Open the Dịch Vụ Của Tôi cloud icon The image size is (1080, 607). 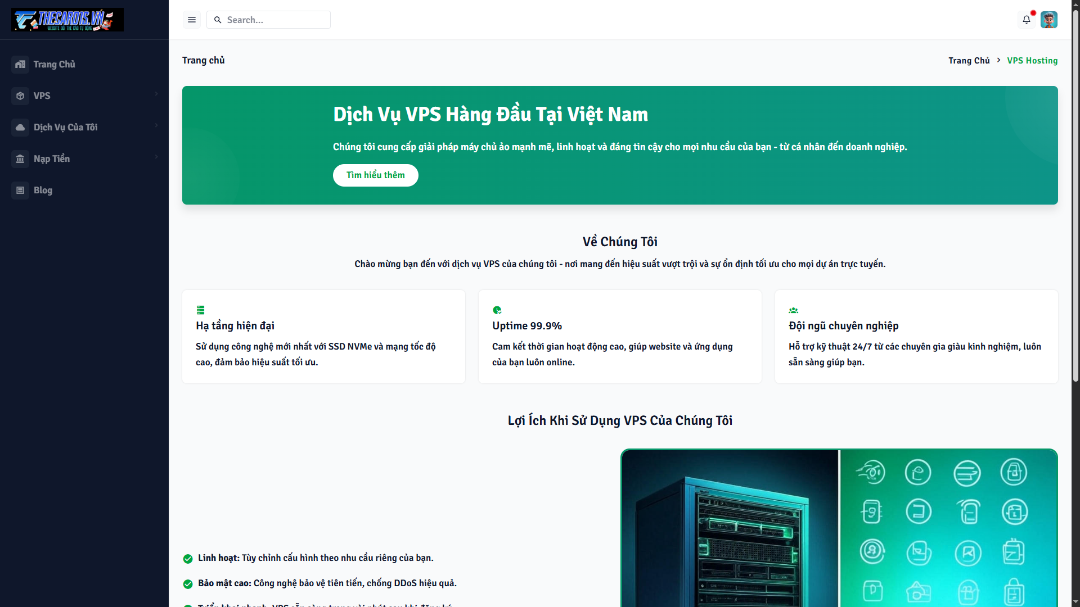coord(20,127)
